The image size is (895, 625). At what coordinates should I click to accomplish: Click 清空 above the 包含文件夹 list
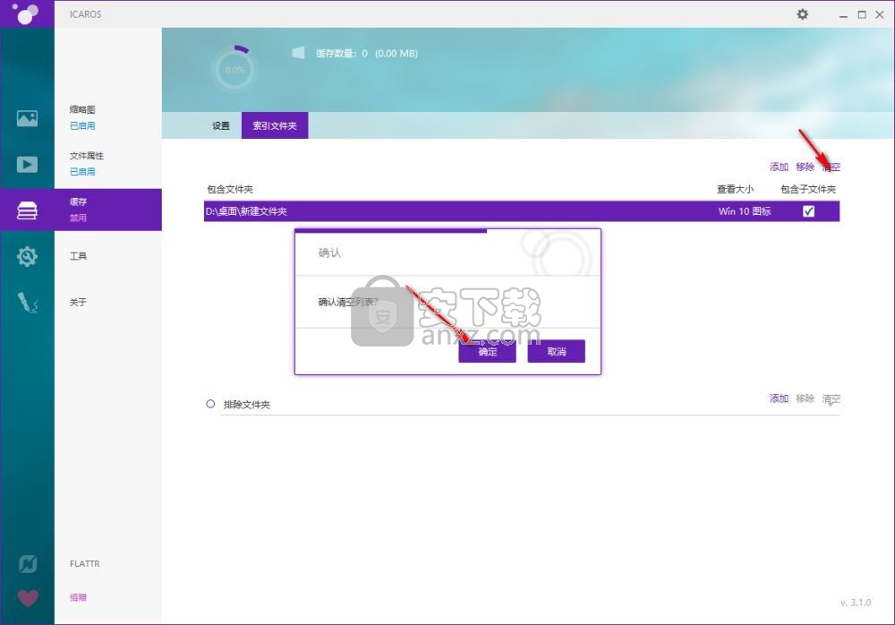point(831,167)
